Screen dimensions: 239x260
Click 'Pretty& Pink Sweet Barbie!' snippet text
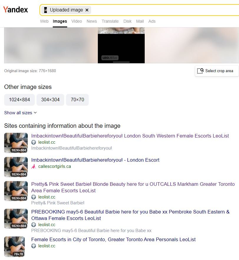click(x=58, y=203)
